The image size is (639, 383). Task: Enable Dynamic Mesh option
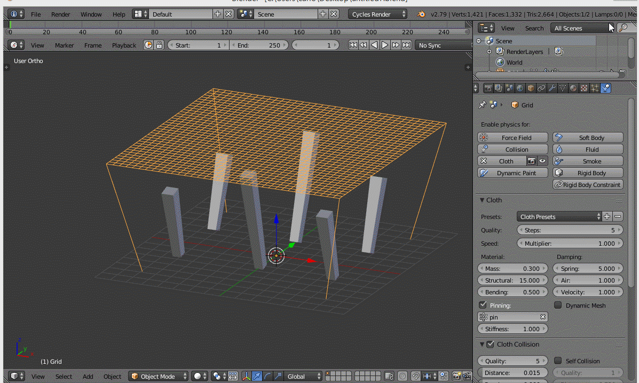(558, 305)
